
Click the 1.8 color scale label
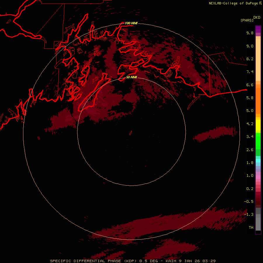[250, 163]
